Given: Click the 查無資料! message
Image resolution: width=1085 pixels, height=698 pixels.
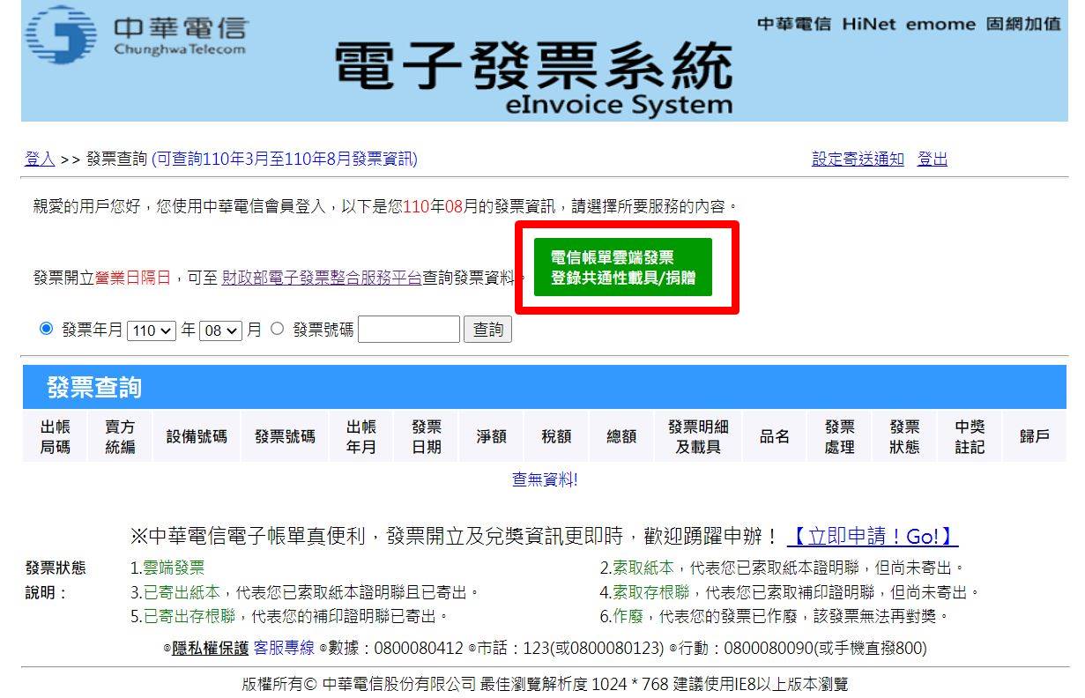Looking at the screenshot, I should tap(545, 479).
